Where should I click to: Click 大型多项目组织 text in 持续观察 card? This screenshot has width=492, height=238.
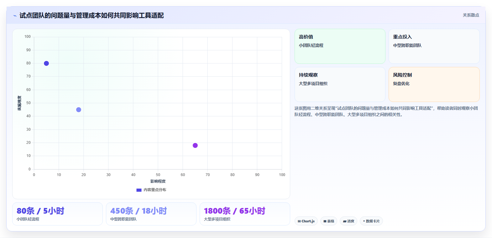(x=313, y=84)
